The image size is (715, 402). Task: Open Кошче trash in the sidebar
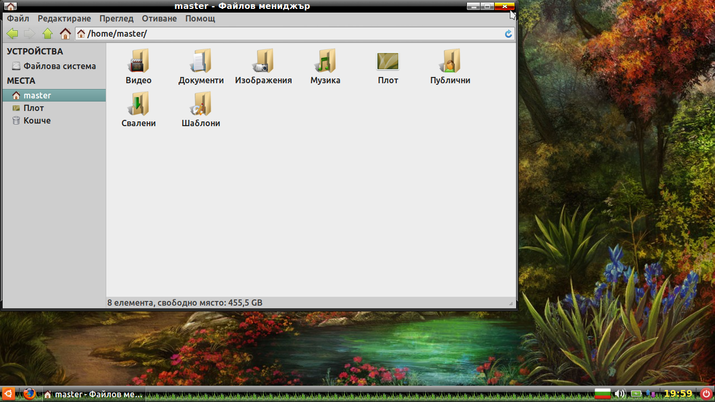pos(54,120)
